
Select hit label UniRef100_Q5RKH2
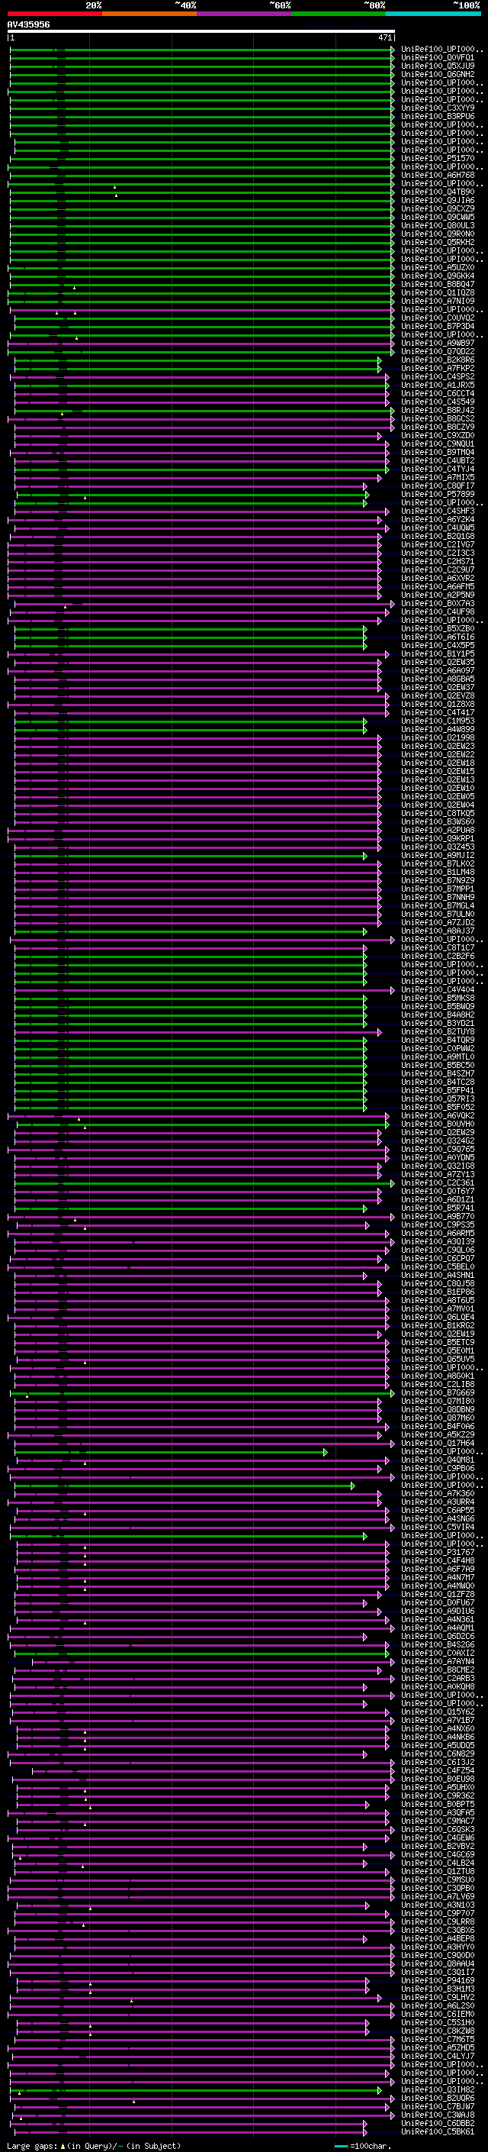[x=438, y=242]
